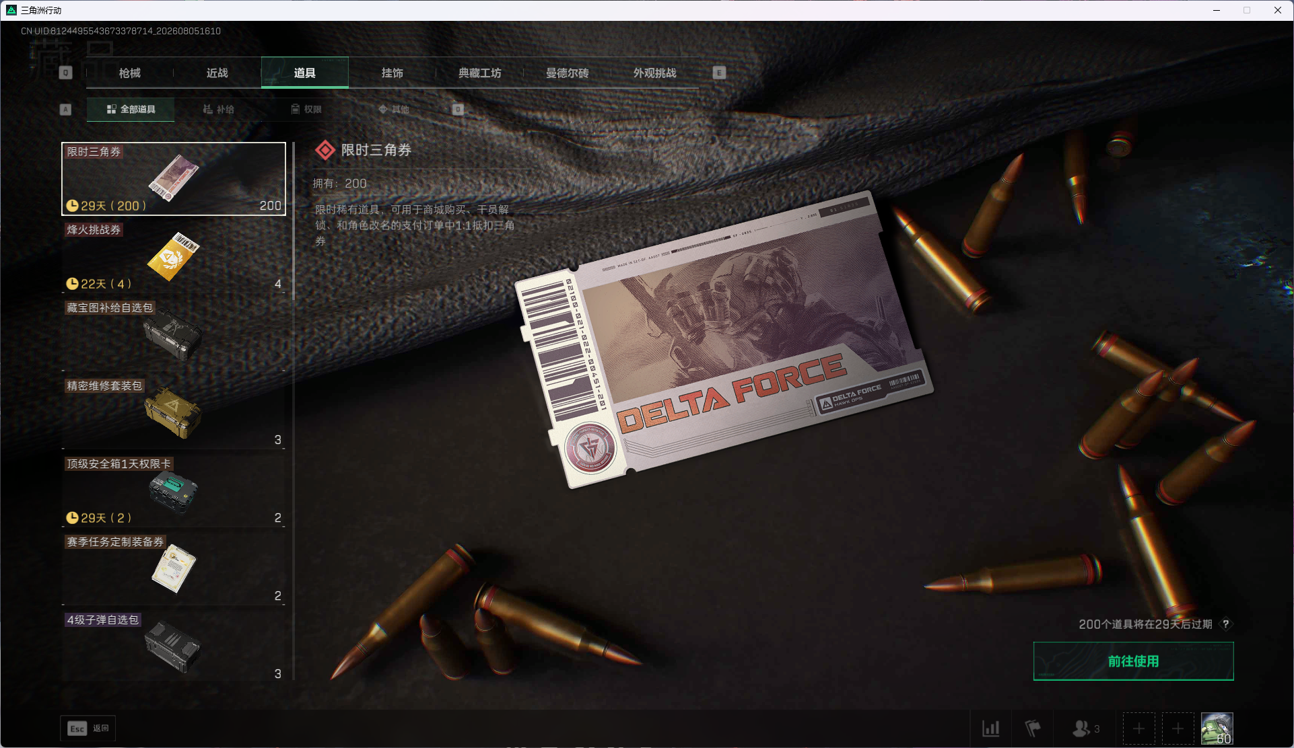Click the 三角洲行动 app icon in title bar
This screenshot has height=748, width=1294.
[11, 10]
